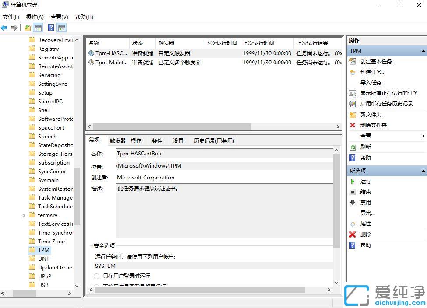
Task: 点击新文件夹图标
Action: pos(353,114)
